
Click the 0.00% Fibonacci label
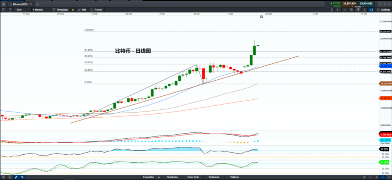coord(88,82)
